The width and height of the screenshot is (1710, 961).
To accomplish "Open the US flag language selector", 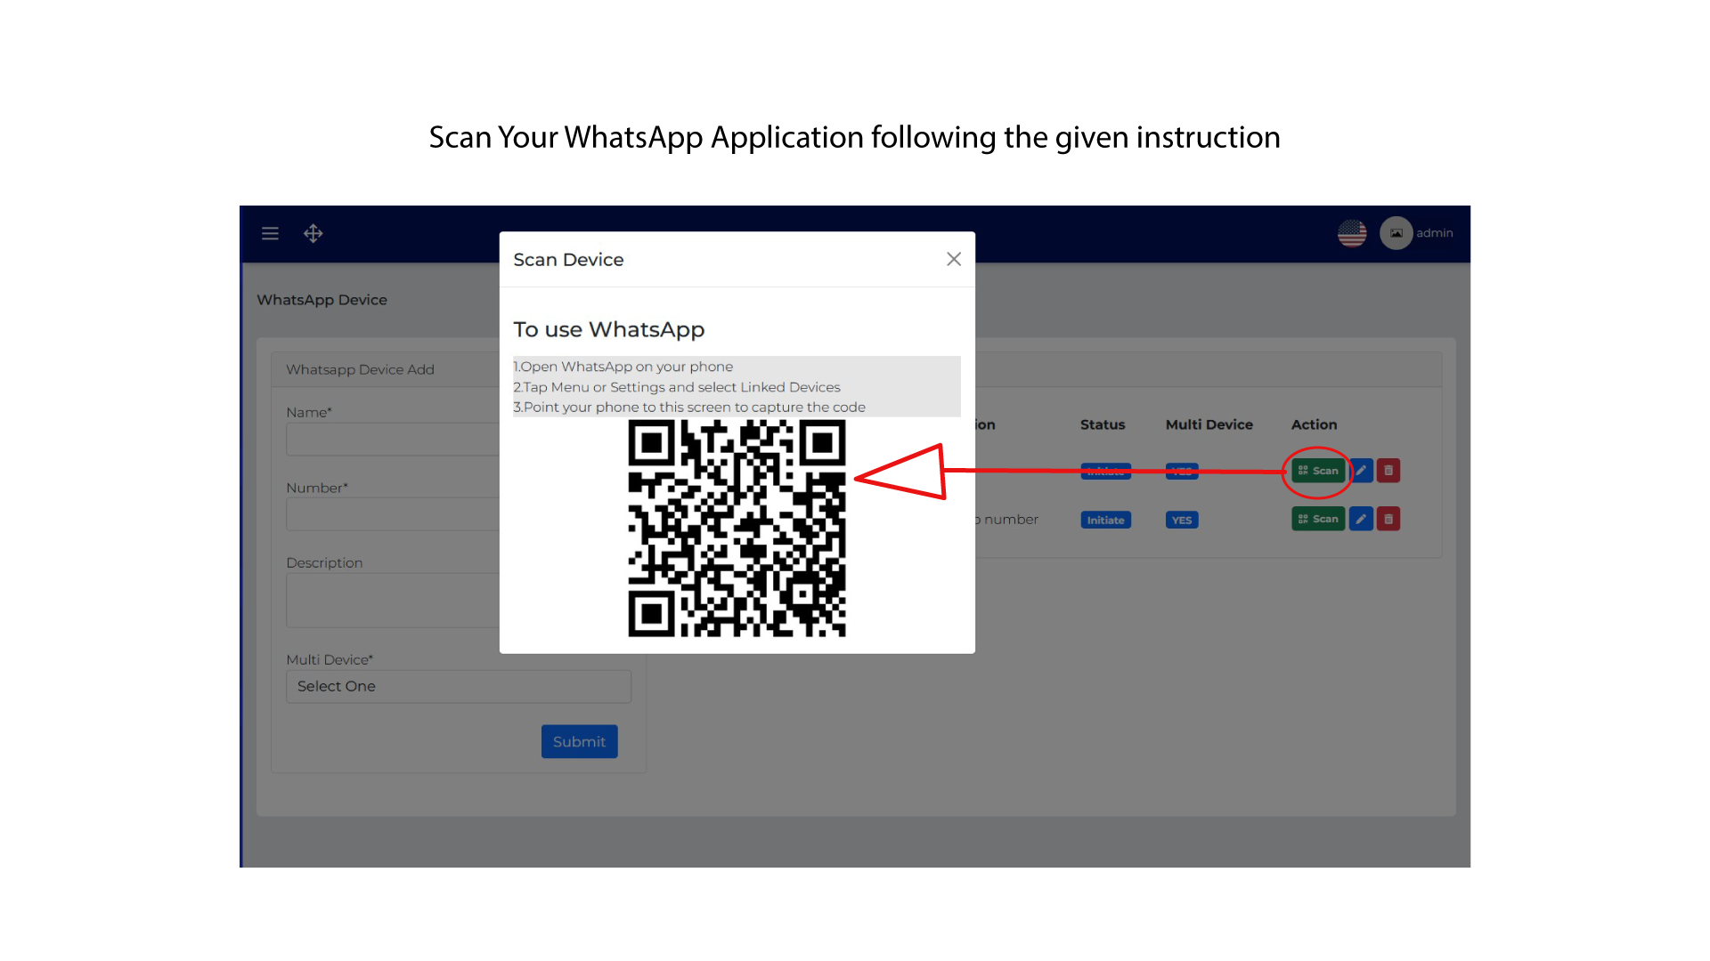I will [x=1351, y=233].
